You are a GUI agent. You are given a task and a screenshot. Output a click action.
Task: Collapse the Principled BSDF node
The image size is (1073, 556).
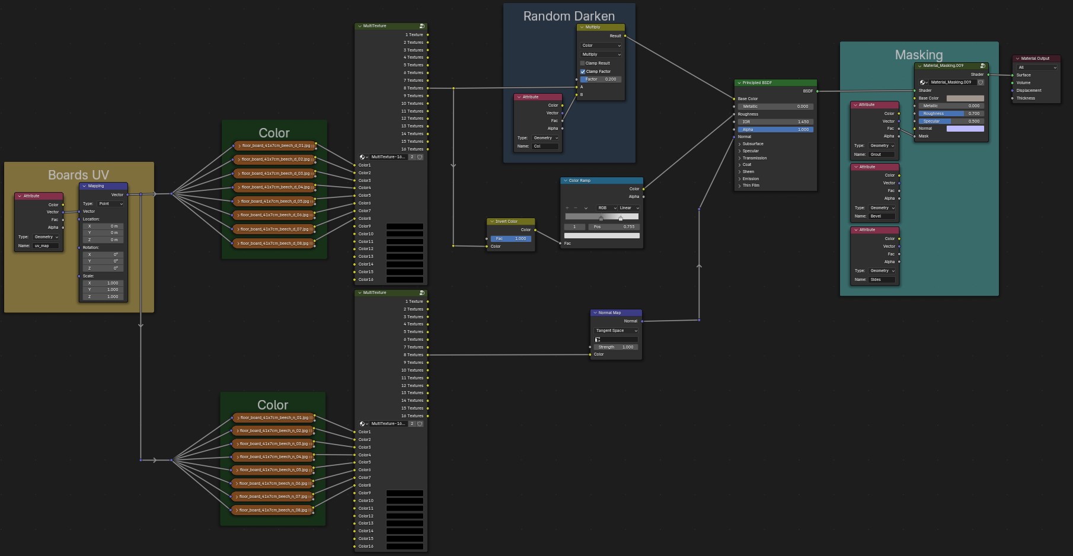[x=739, y=83]
